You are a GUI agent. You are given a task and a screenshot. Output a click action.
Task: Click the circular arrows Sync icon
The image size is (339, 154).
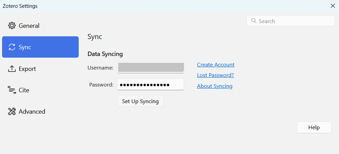[12, 47]
